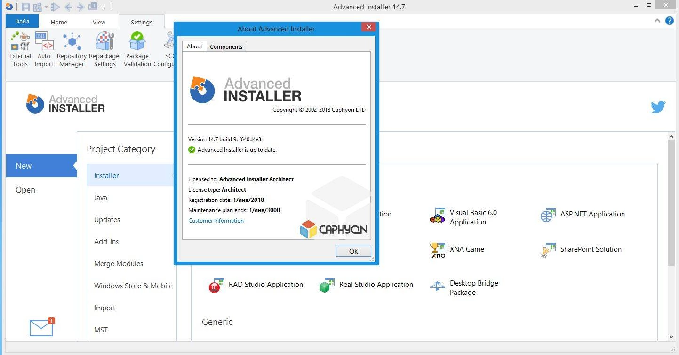Open the Customize Quick Access Toolbar dropdown
Image resolution: width=679 pixels, height=355 pixels.
point(103,8)
